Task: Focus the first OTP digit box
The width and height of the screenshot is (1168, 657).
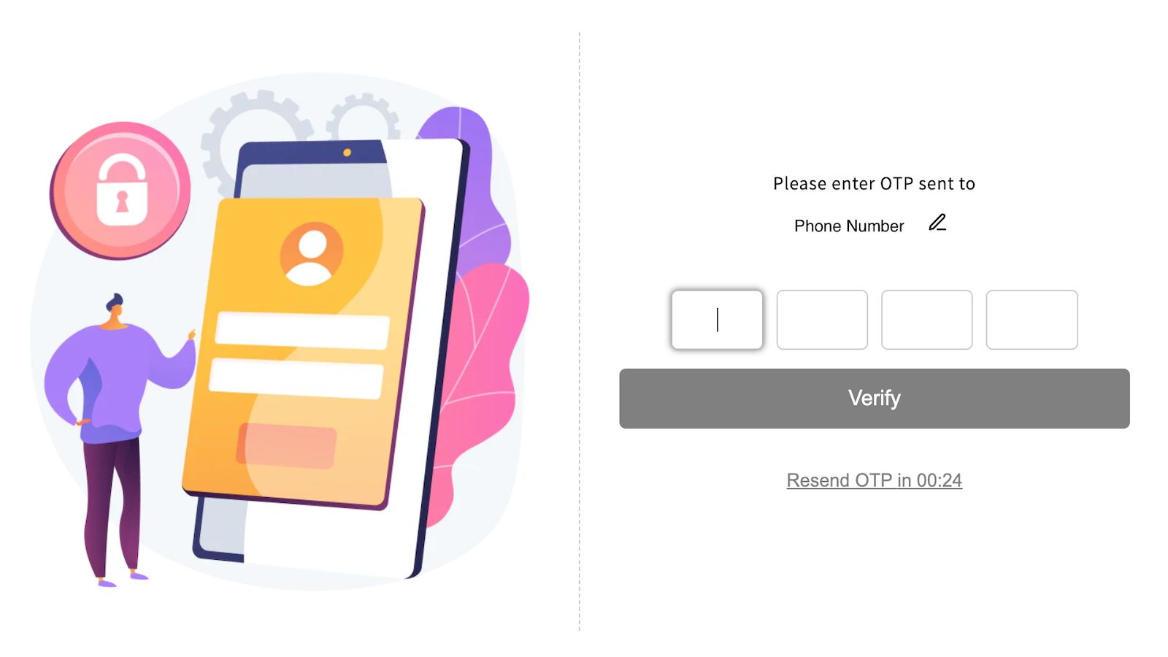Action: coord(717,320)
